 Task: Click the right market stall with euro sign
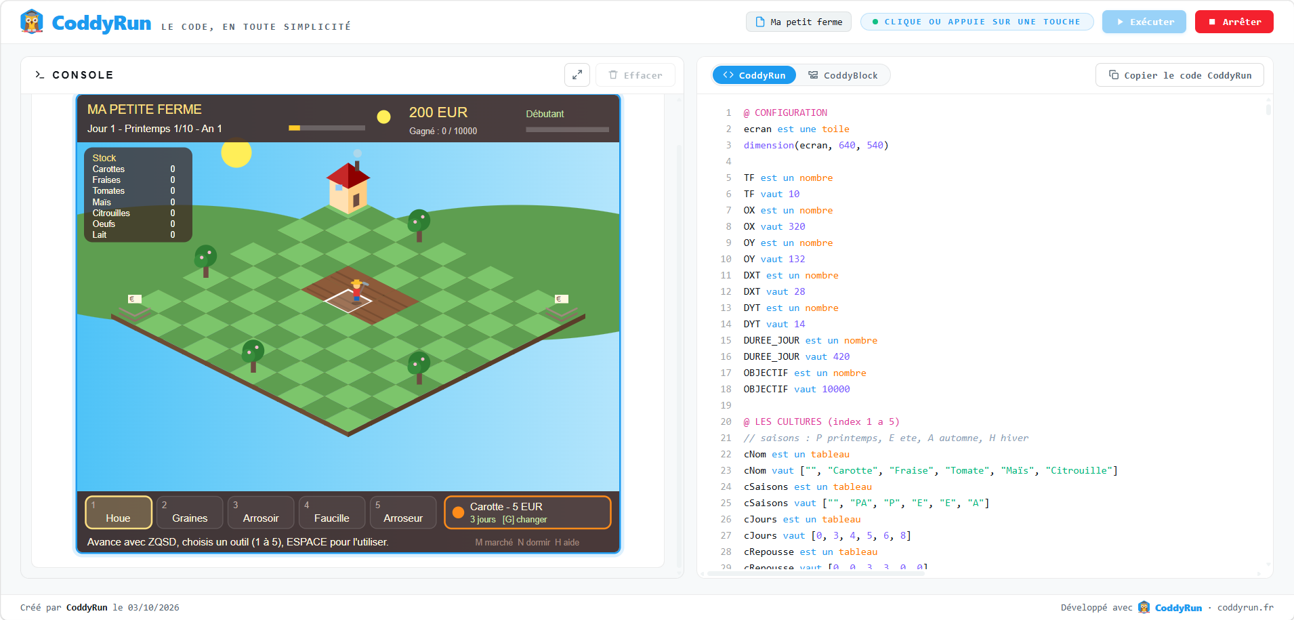(562, 308)
